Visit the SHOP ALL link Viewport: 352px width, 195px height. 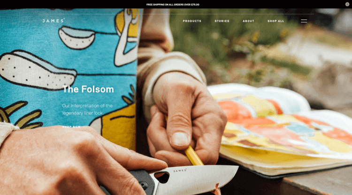pyautogui.click(x=275, y=21)
